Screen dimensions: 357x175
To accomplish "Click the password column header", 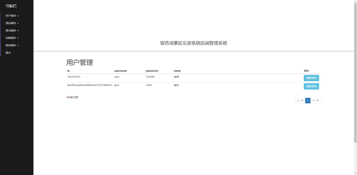I will [x=152, y=71].
